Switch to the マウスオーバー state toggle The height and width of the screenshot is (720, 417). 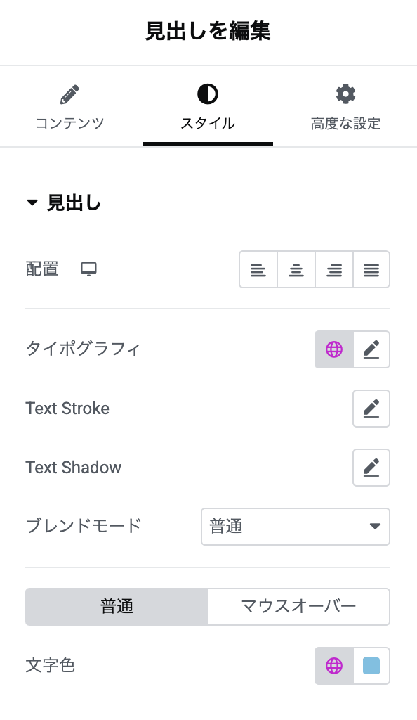point(299,607)
